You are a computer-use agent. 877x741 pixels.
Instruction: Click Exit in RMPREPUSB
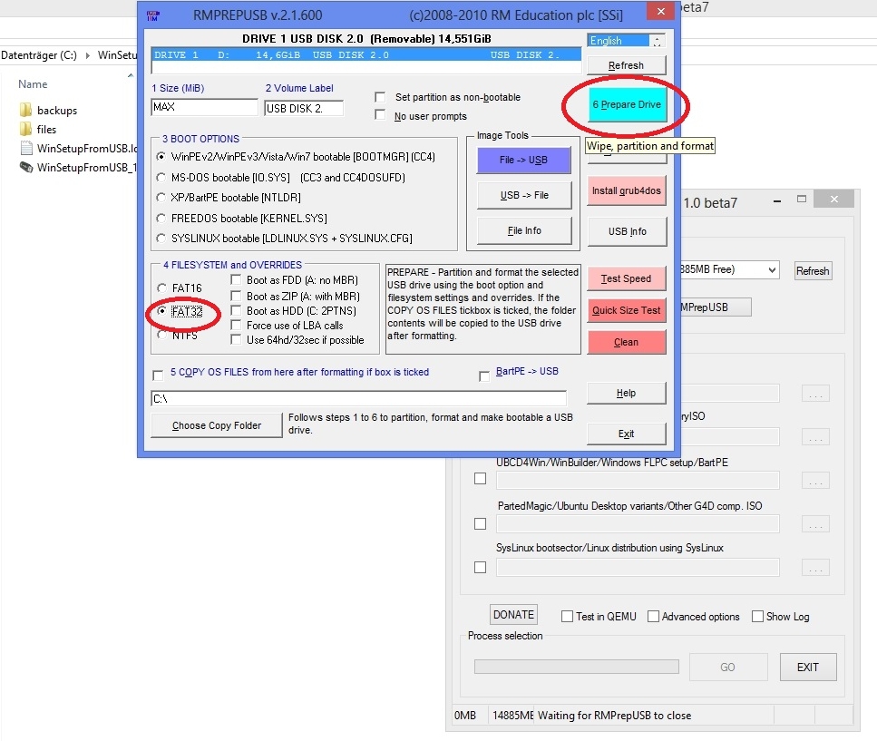tap(627, 434)
